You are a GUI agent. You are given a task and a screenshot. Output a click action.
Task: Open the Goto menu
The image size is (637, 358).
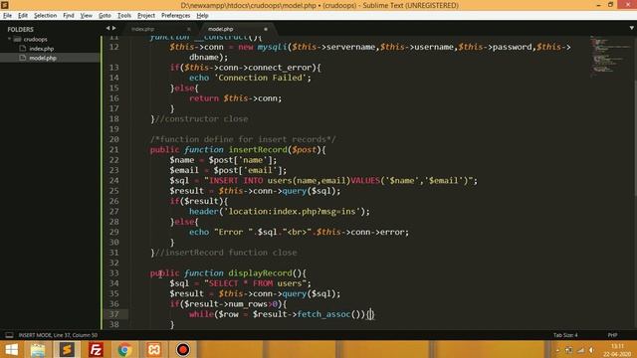click(105, 16)
